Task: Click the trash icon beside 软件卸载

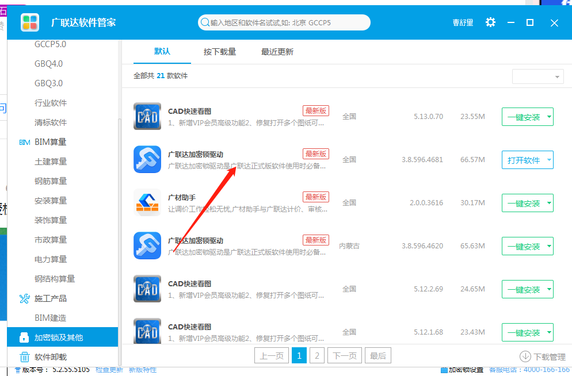Action: [24, 357]
